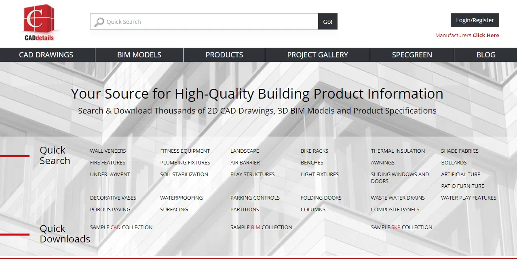Open the BLOG section
Viewport: 517px width, 259px height.
(485, 55)
